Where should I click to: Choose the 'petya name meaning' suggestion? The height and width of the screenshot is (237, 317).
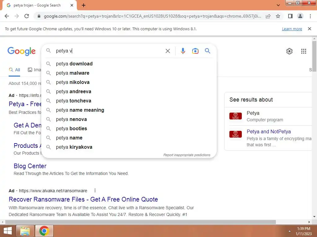(x=129, y=110)
